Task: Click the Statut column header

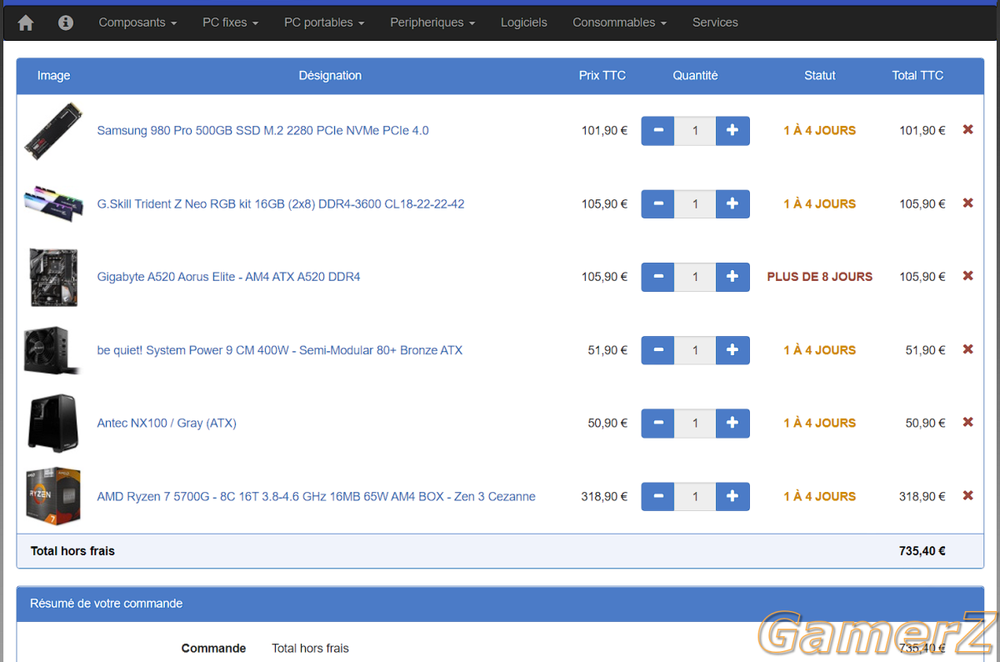Action: pyautogui.click(x=820, y=75)
